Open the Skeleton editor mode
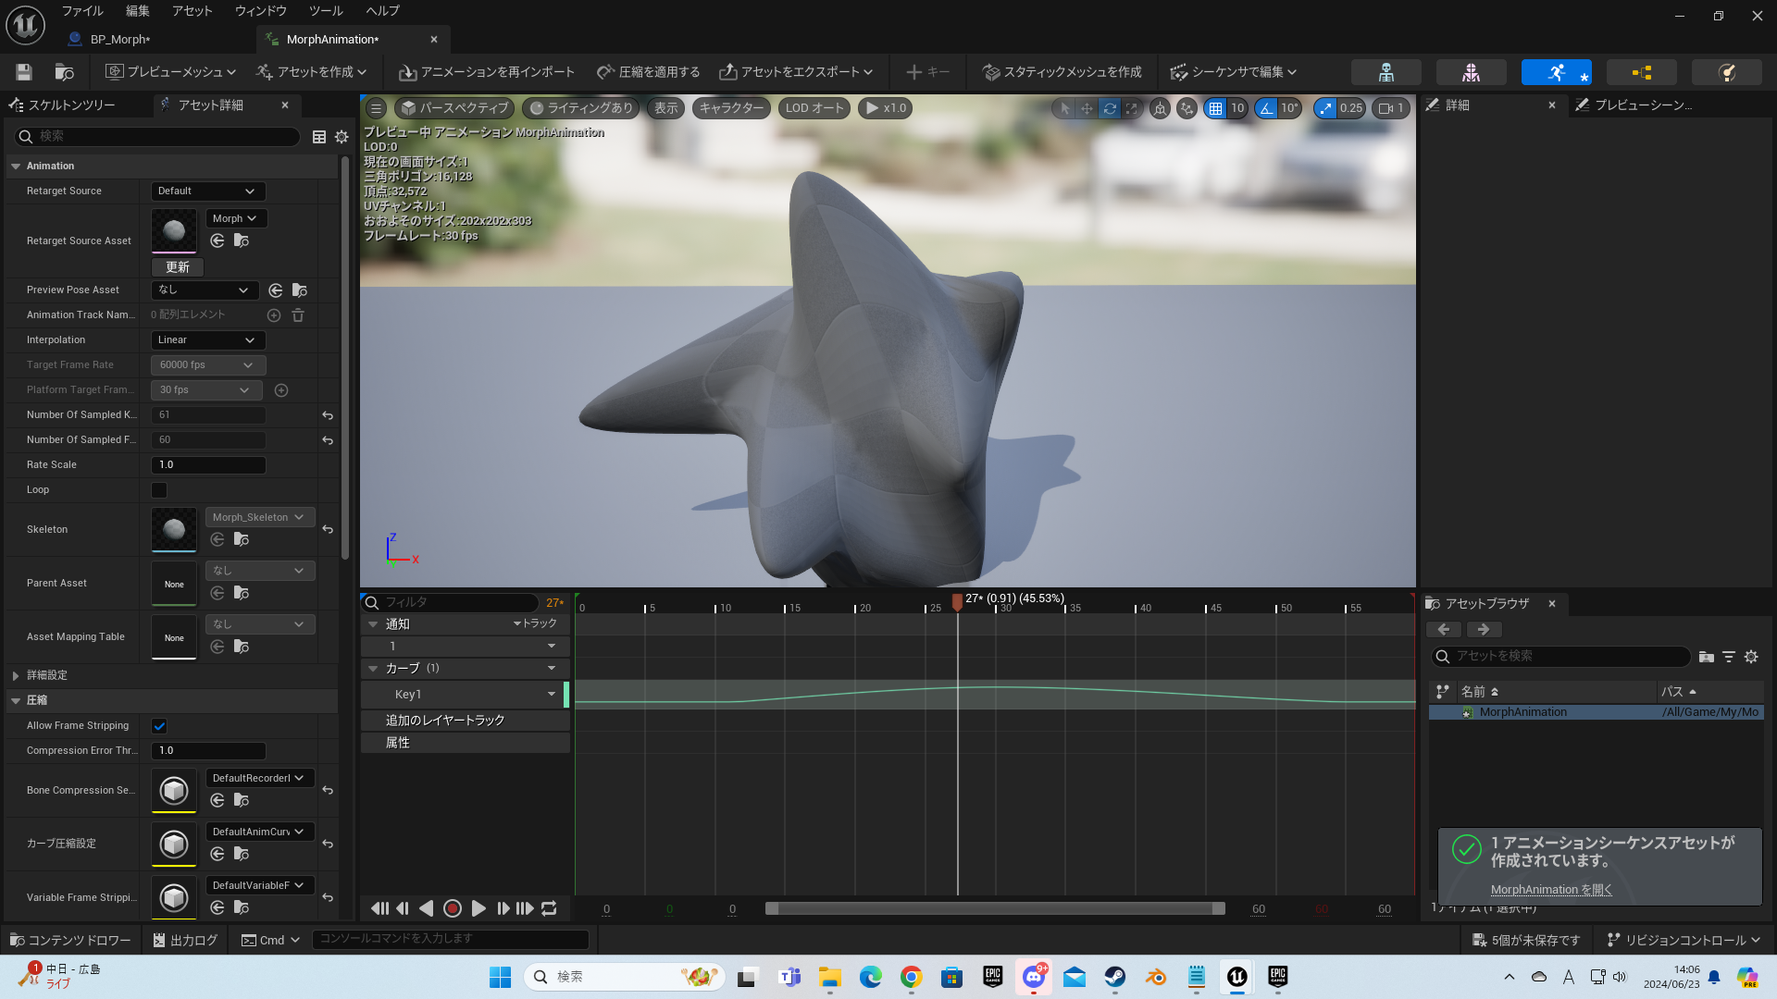 click(1386, 71)
